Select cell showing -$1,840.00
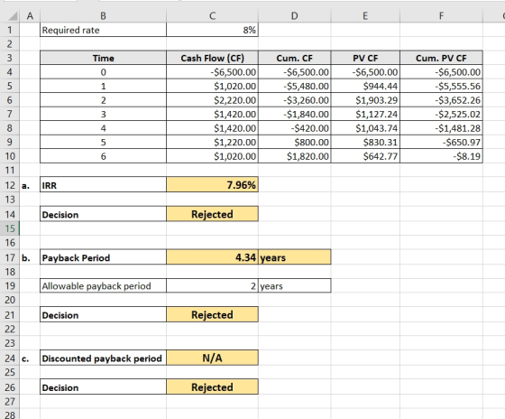The image size is (505, 419). 294,114
